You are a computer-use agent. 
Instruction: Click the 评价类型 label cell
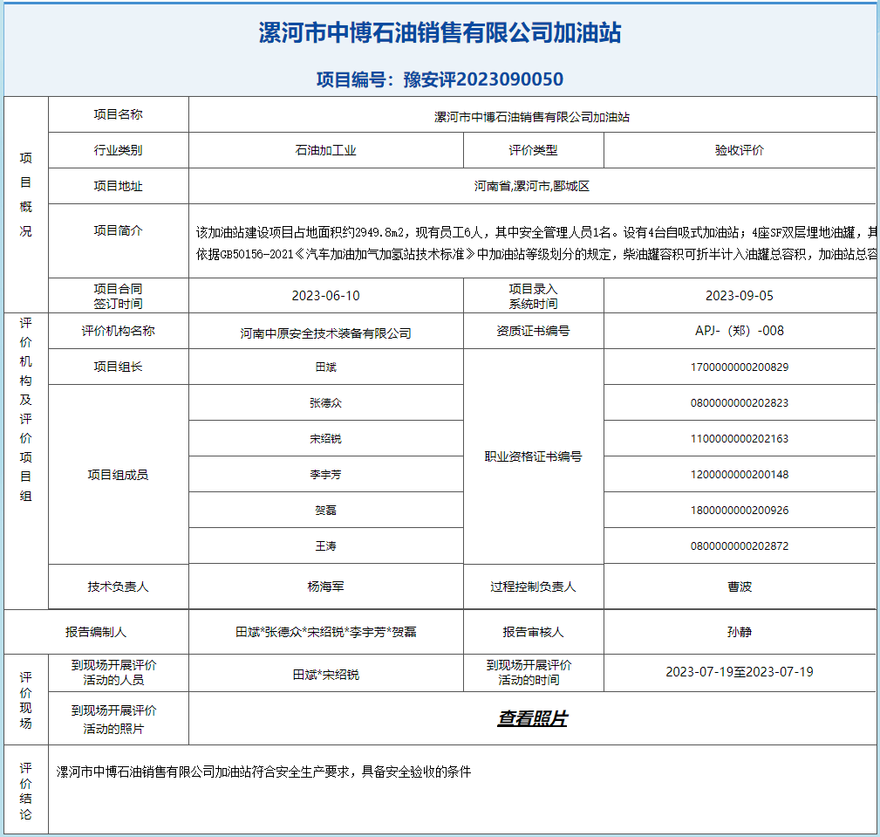pos(533,150)
